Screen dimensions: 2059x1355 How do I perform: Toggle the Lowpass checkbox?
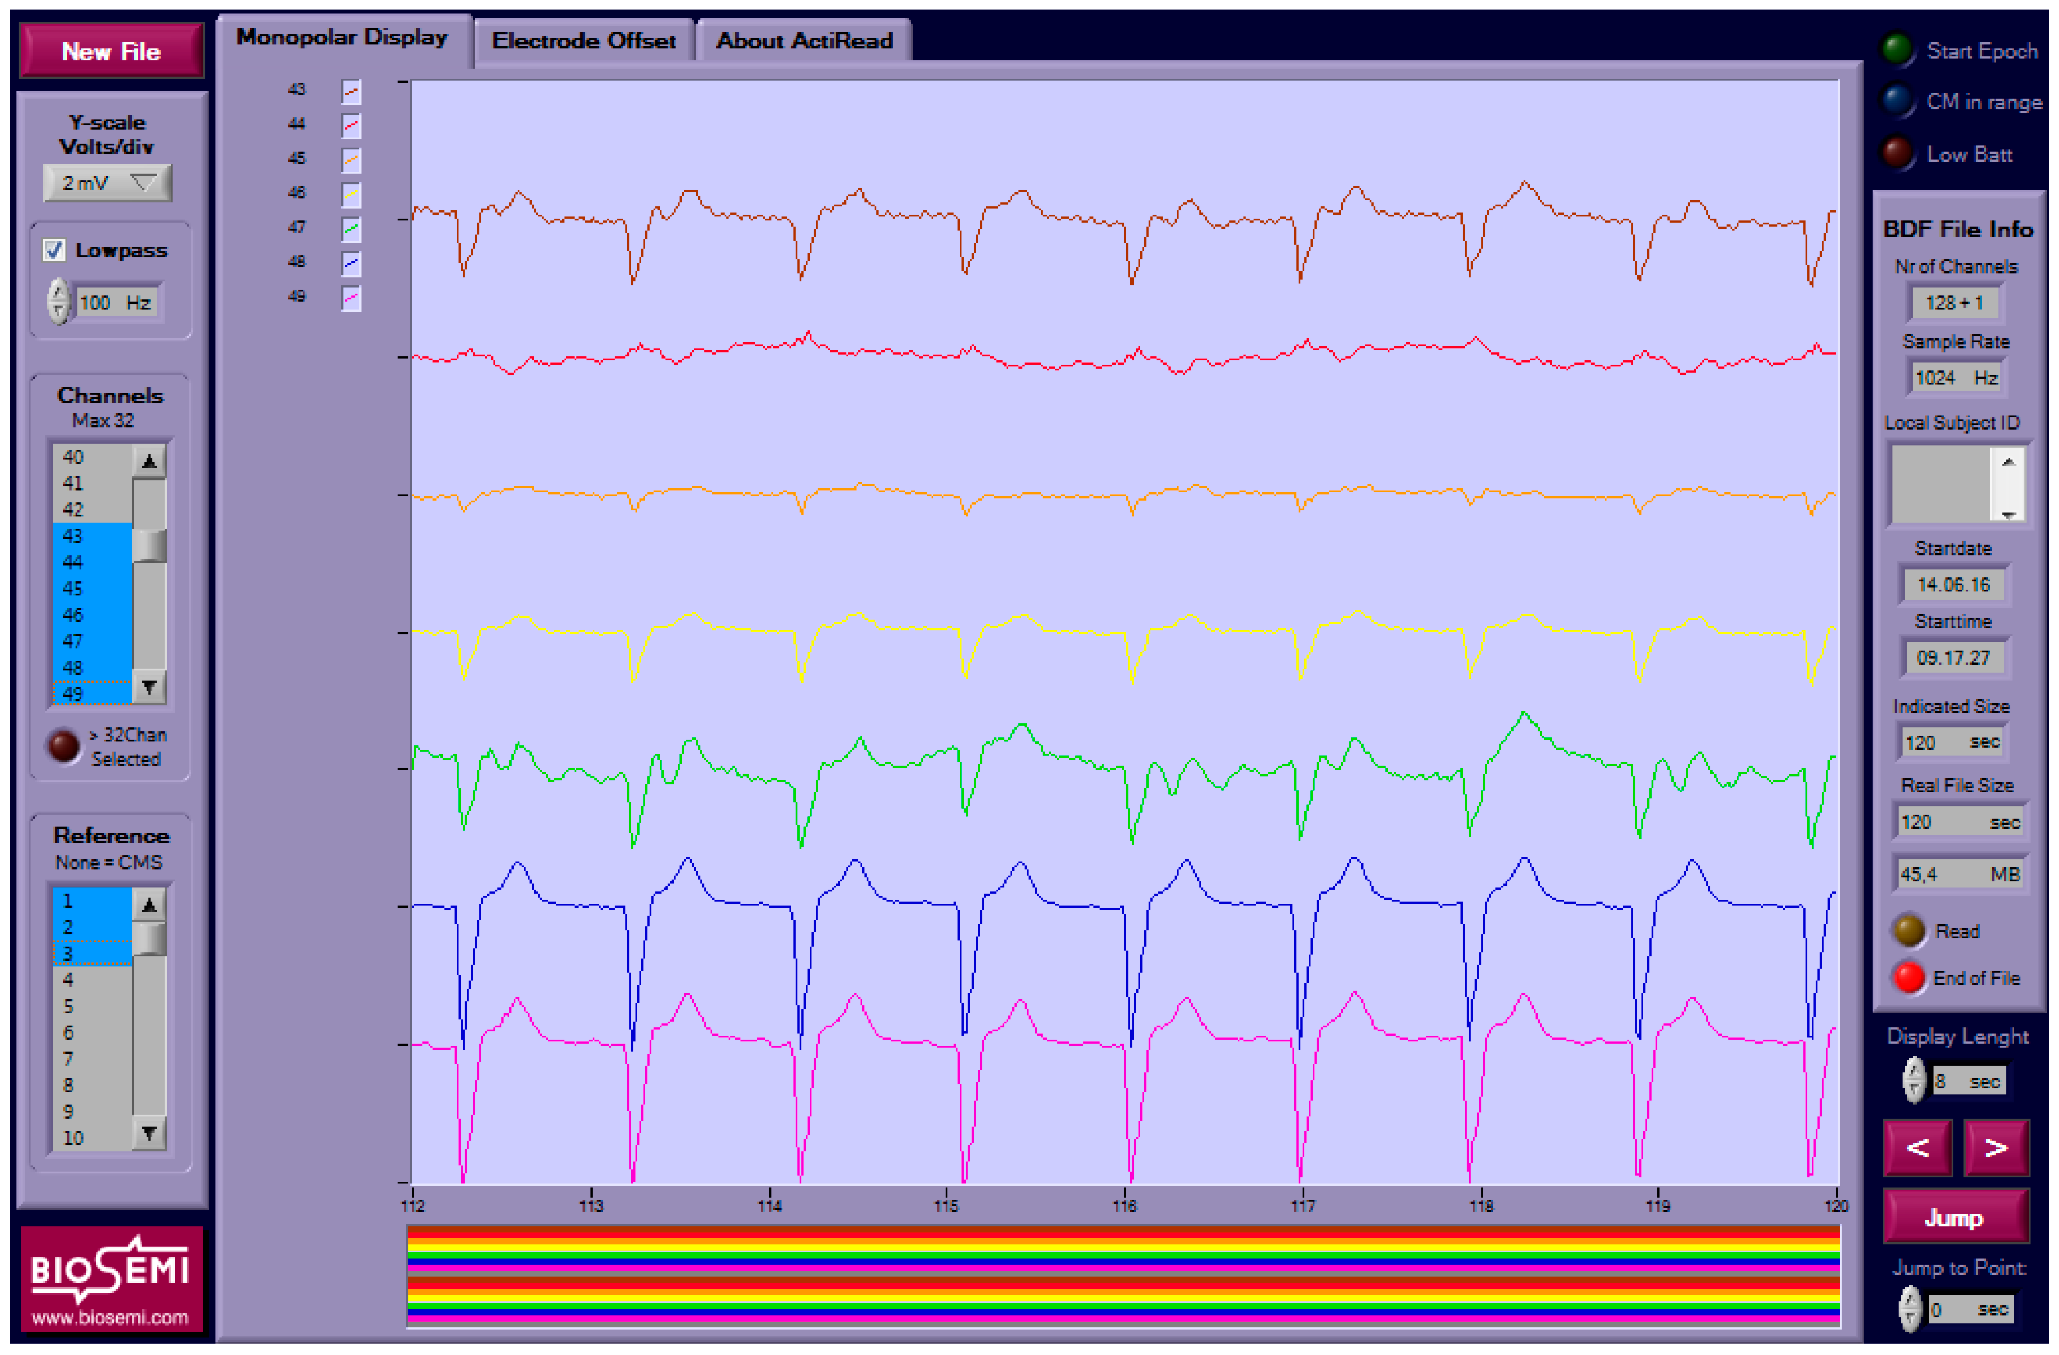55,251
